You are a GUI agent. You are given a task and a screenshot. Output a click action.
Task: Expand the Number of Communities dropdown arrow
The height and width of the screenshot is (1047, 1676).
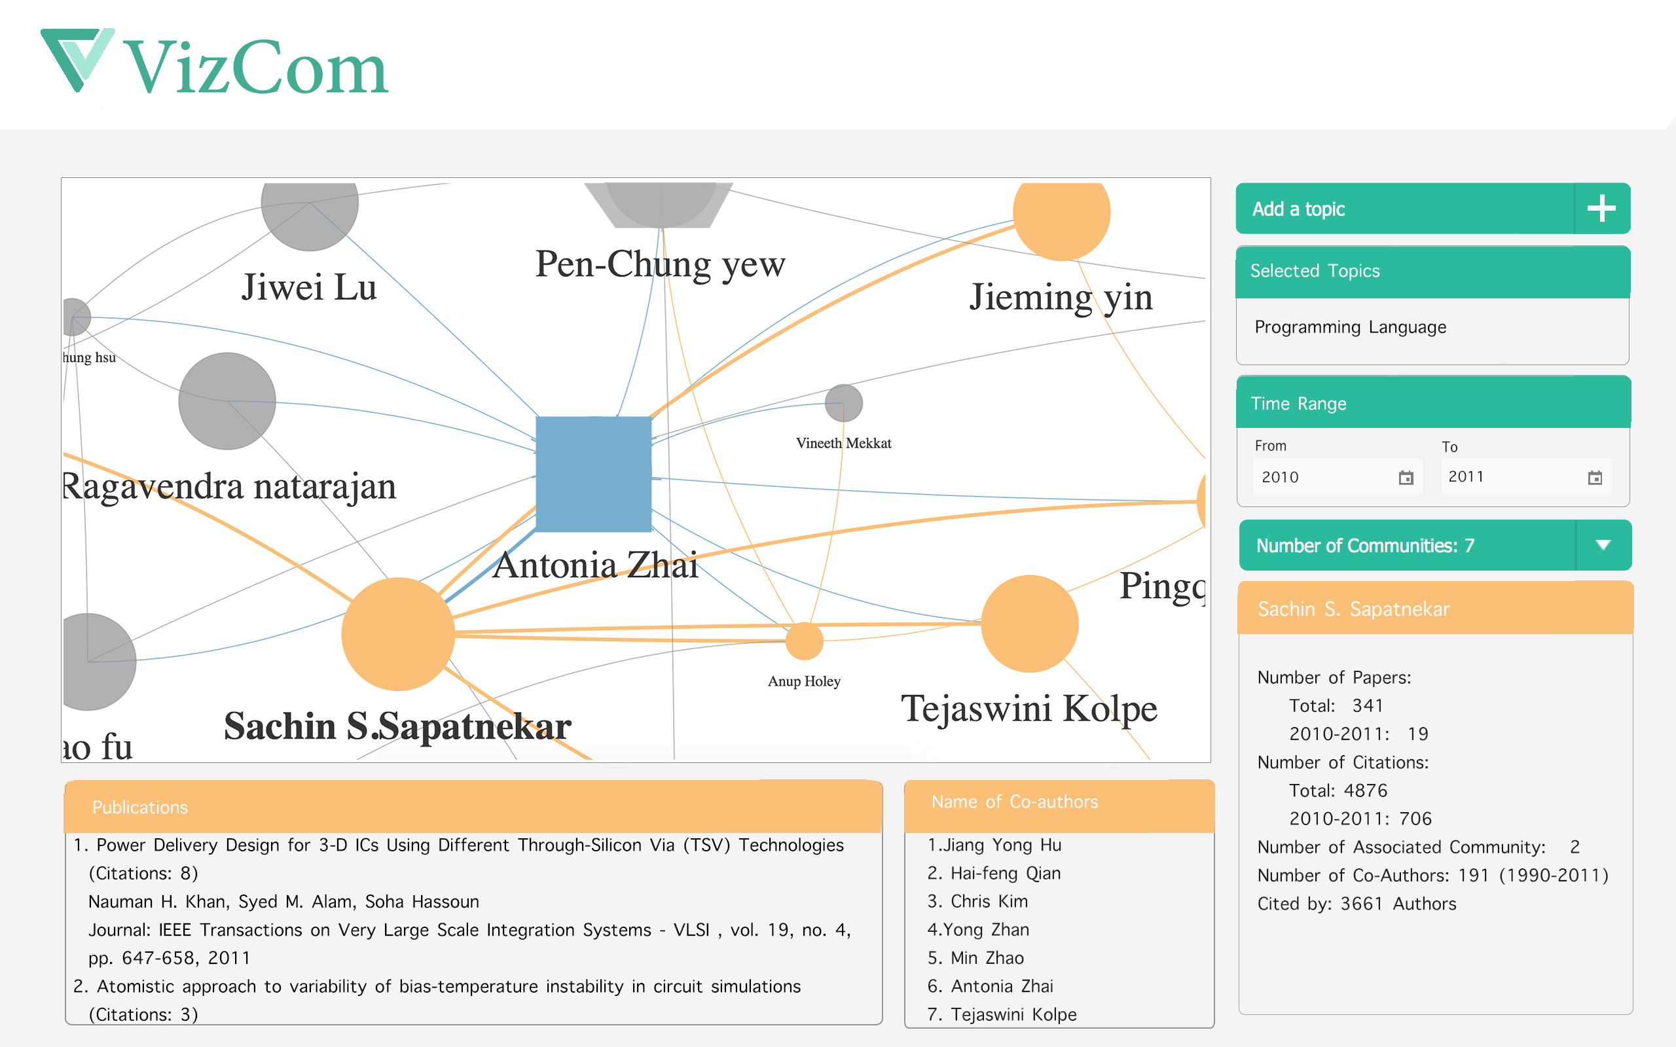point(1602,545)
